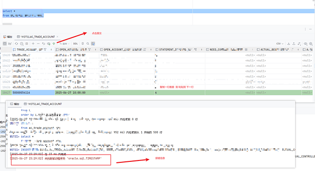Image resolution: width=315 pixels, height=171 pixels.
Task: Open panel options three-dot menu
Action: [x=305, y=29]
